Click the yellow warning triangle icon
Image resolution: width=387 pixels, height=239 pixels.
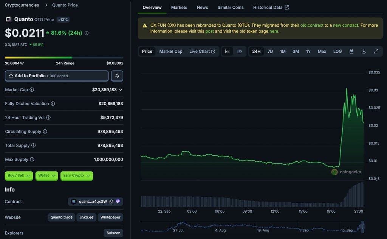pyautogui.click(x=145, y=25)
